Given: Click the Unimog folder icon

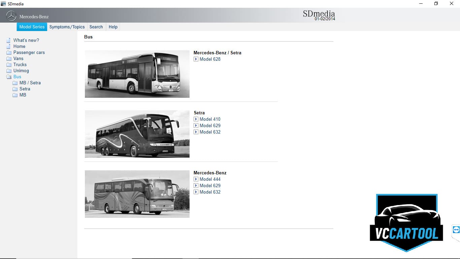Looking at the screenshot, I should (x=9, y=70).
